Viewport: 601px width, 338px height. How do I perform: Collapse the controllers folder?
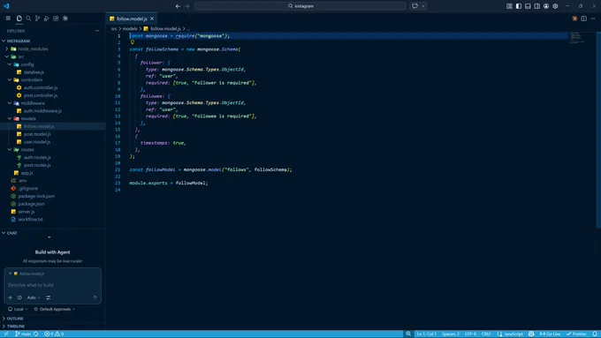pos(10,80)
